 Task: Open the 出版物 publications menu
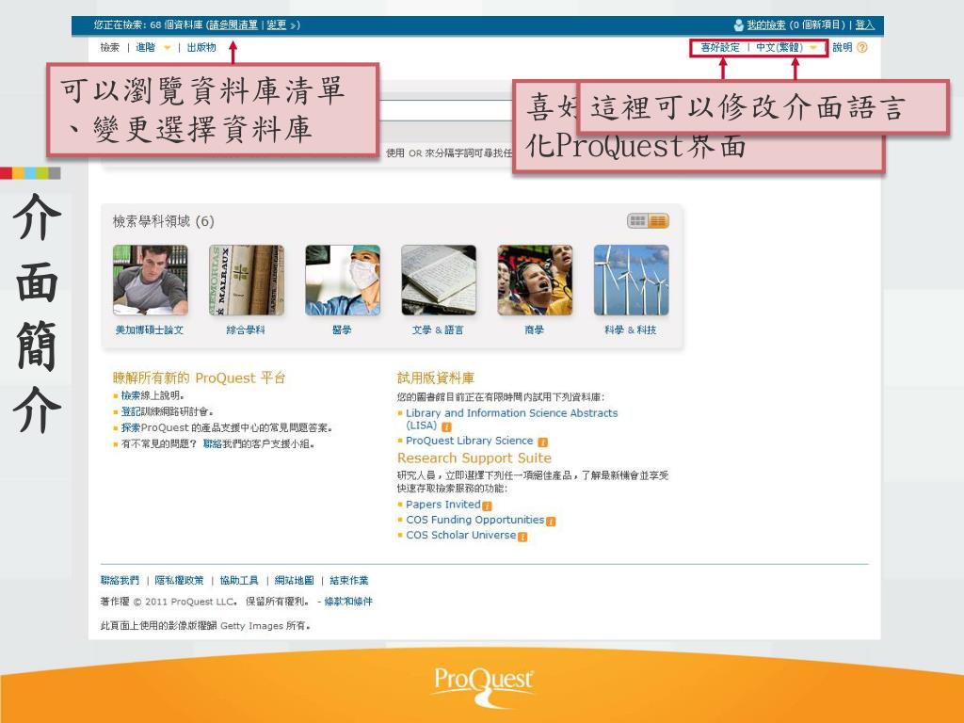click(201, 47)
